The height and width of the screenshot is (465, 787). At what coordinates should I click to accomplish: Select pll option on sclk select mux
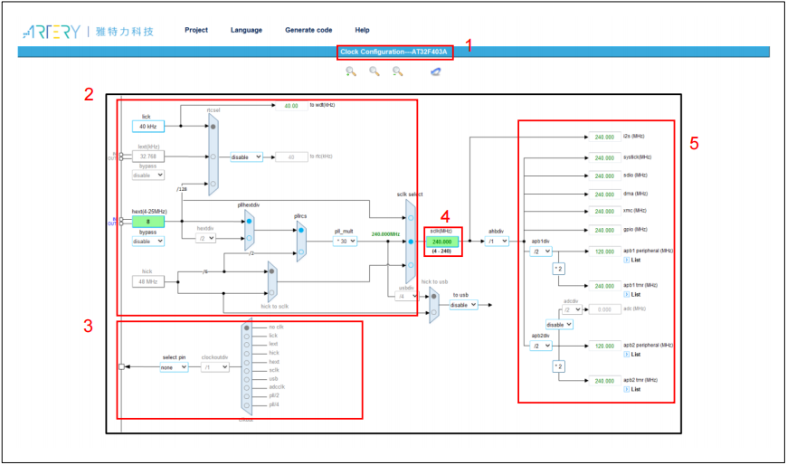411,242
